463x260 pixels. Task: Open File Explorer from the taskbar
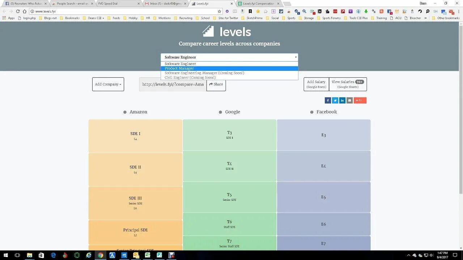tap(30, 255)
